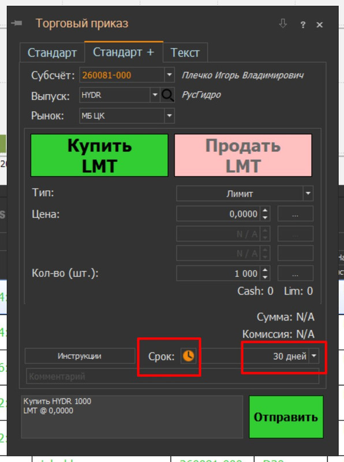Switch to the Текст tab

(185, 53)
